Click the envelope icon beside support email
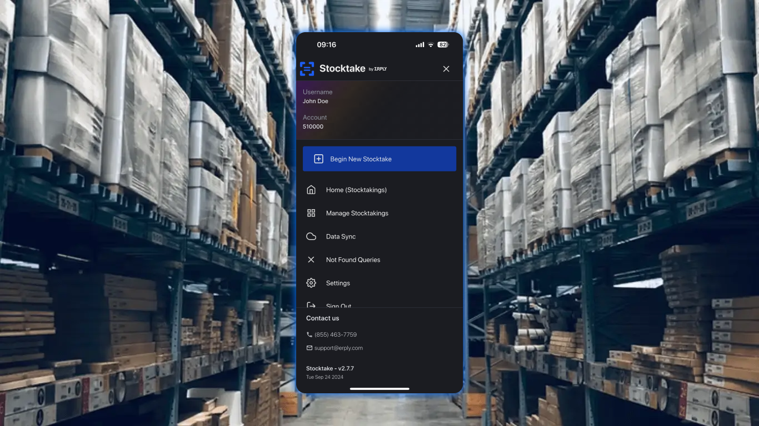 click(x=309, y=348)
